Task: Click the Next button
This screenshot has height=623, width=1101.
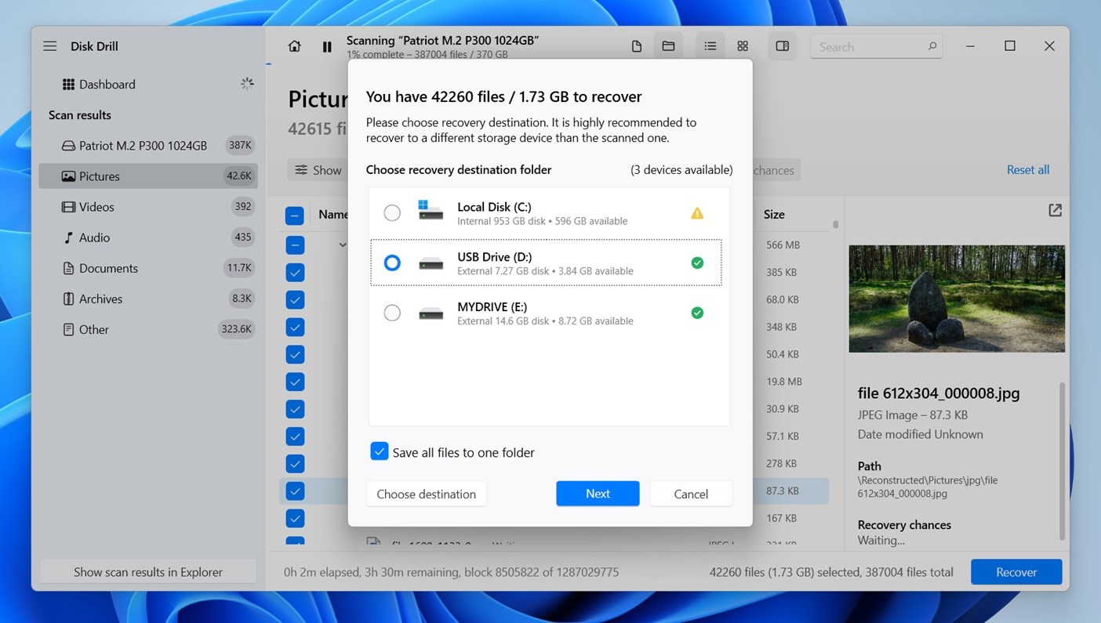Action: click(x=598, y=494)
